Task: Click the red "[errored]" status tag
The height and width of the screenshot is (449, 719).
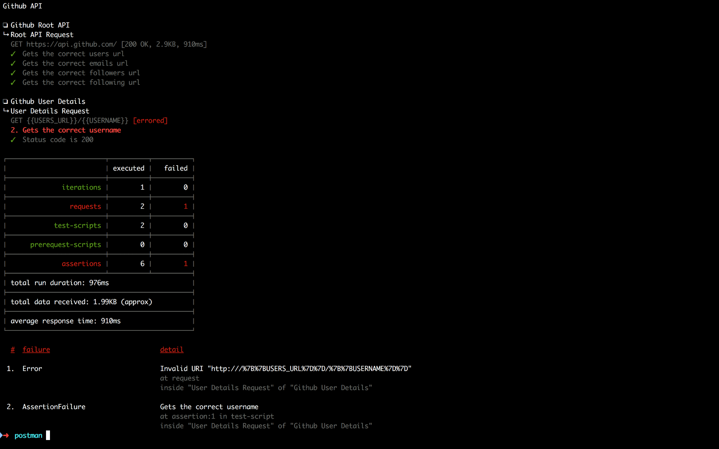Action: pyautogui.click(x=150, y=121)
